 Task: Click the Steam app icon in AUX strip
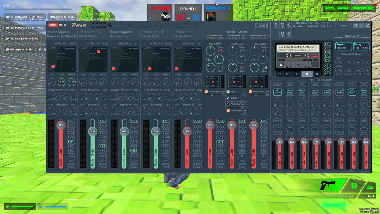click(228, 98)
